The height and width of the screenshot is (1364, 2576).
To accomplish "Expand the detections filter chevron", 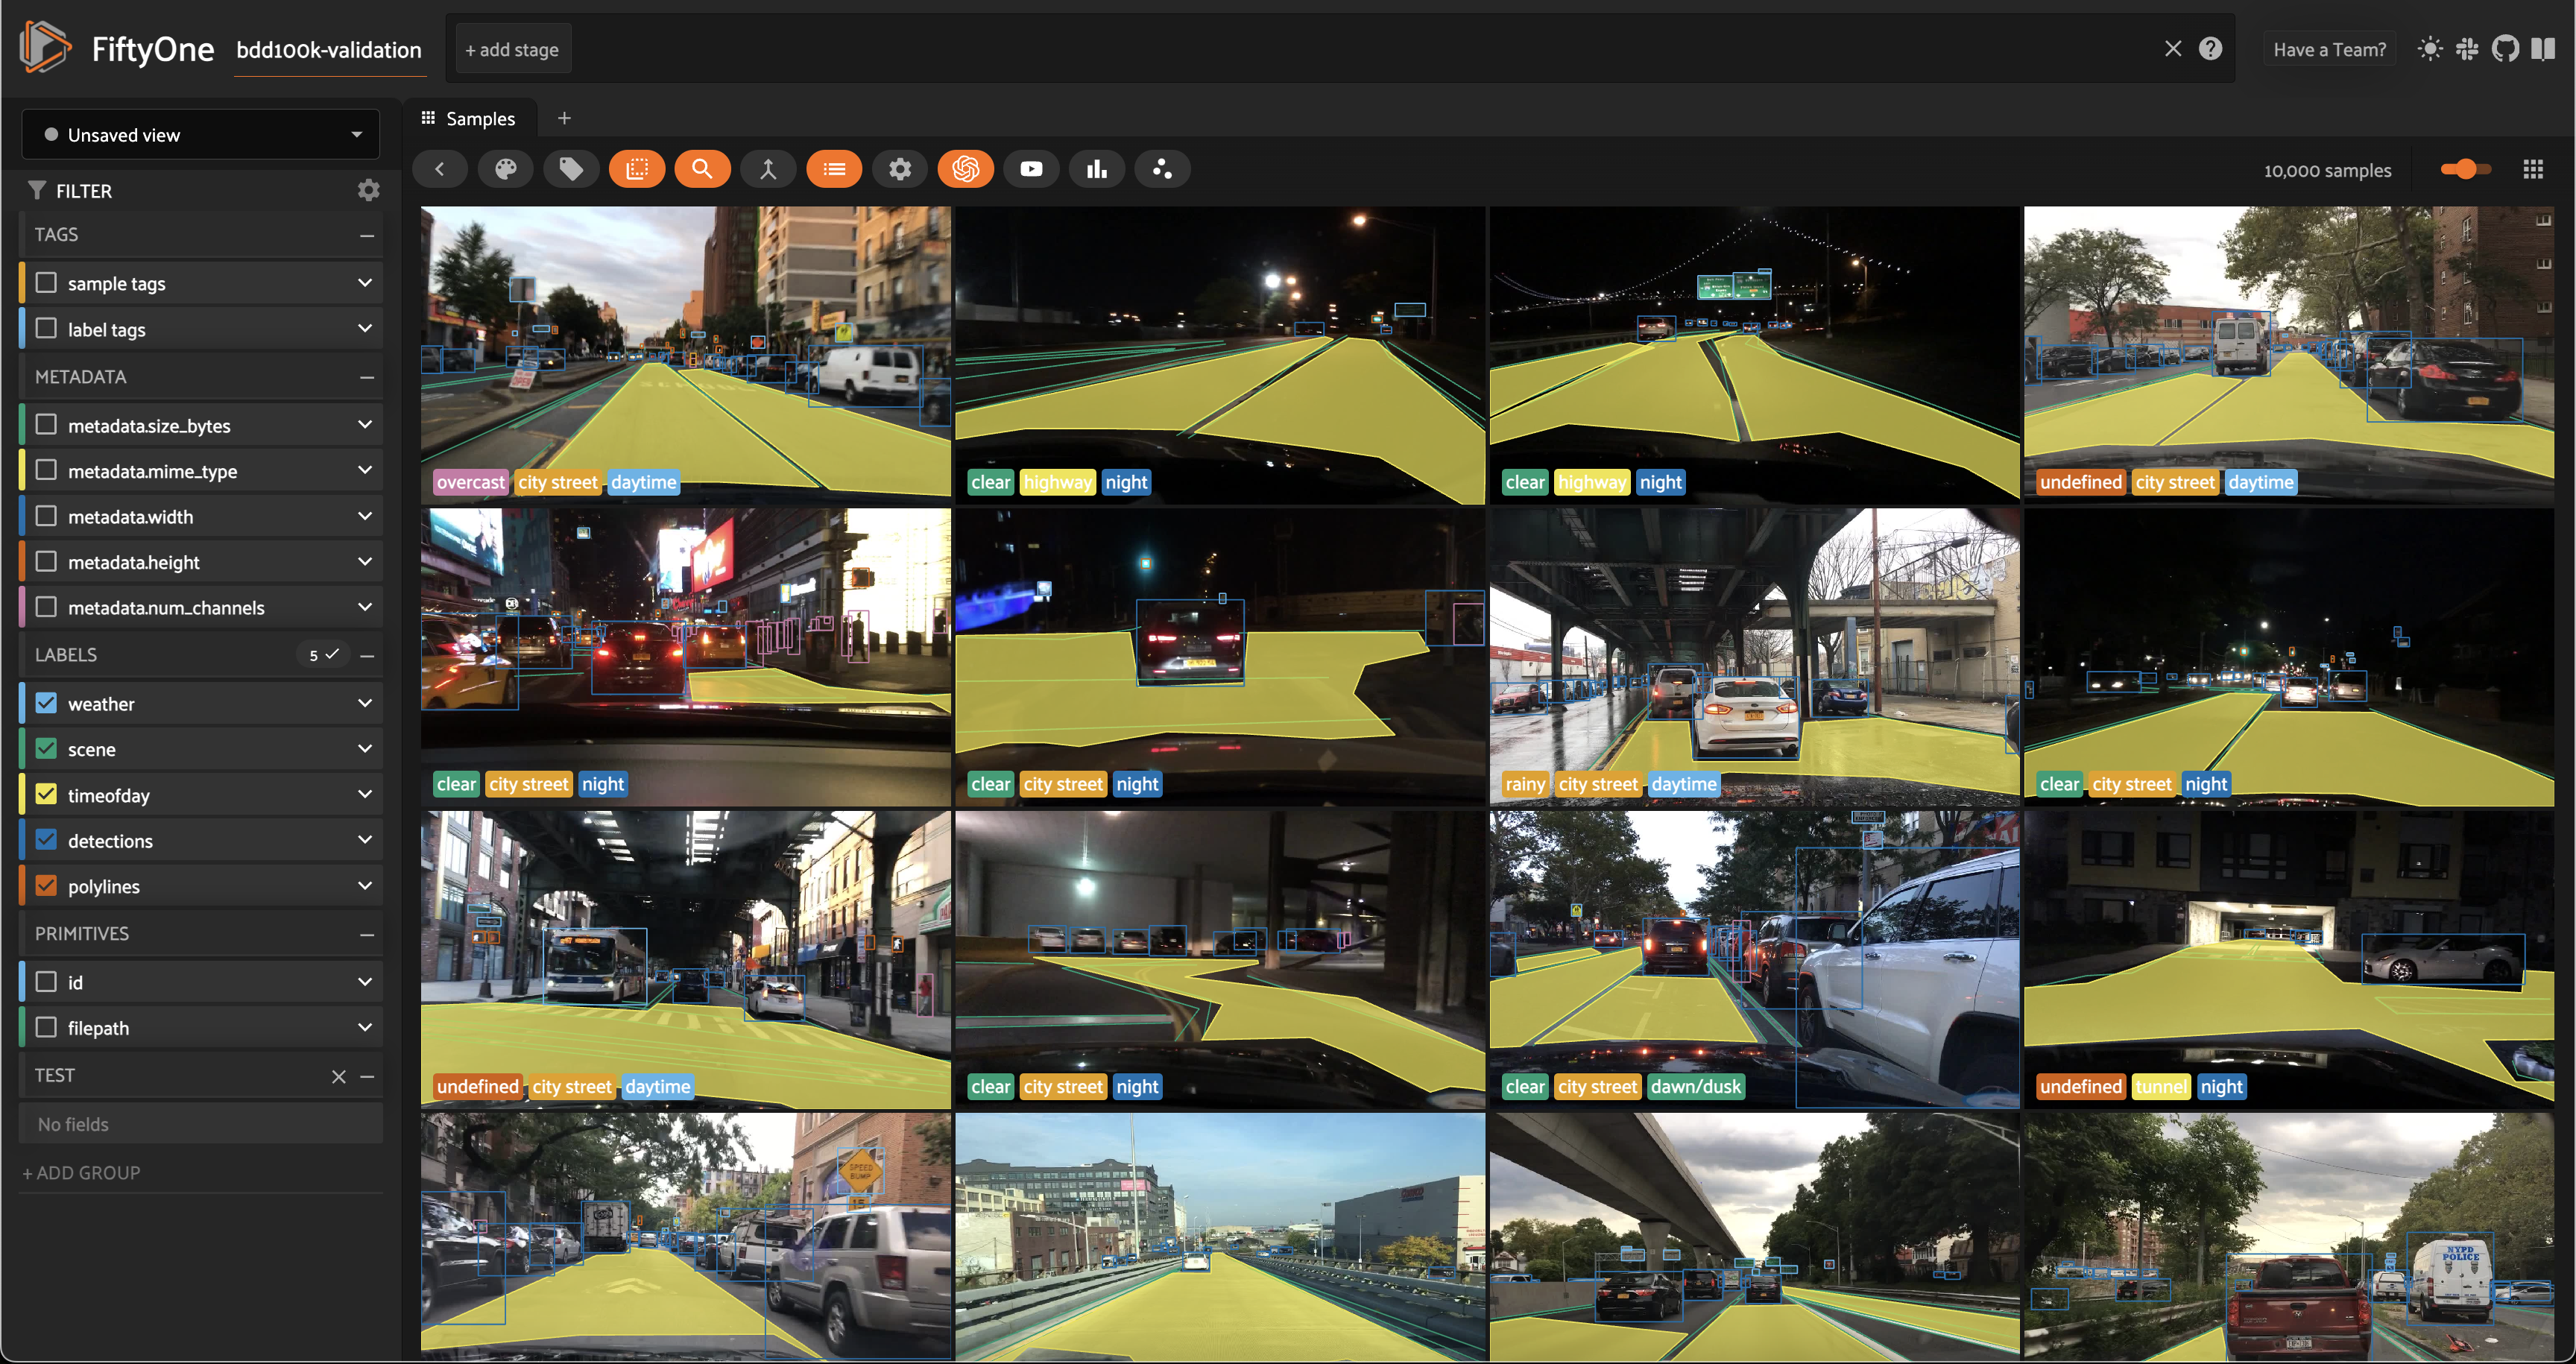I will [x=365, y=840].
